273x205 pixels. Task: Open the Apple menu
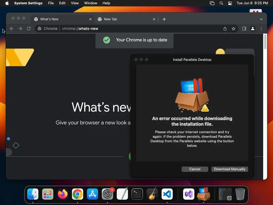pyautogui.click(x=7, y=3)
